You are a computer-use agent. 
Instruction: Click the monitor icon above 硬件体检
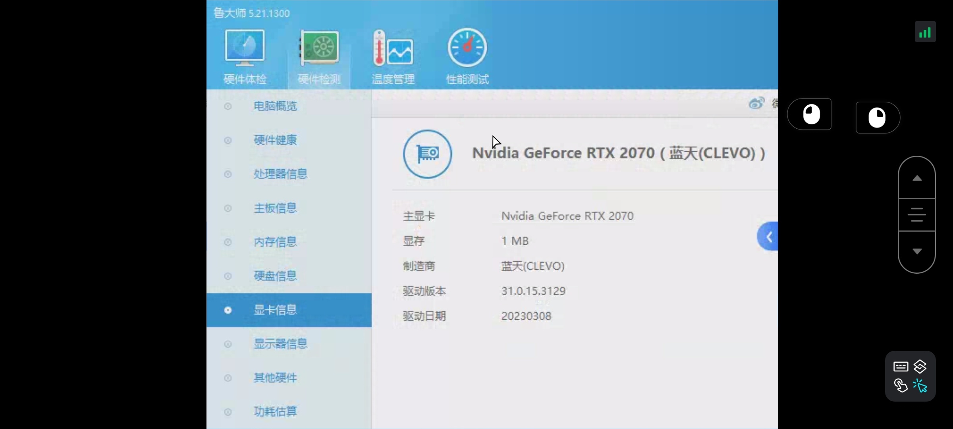tap(245, 48)
